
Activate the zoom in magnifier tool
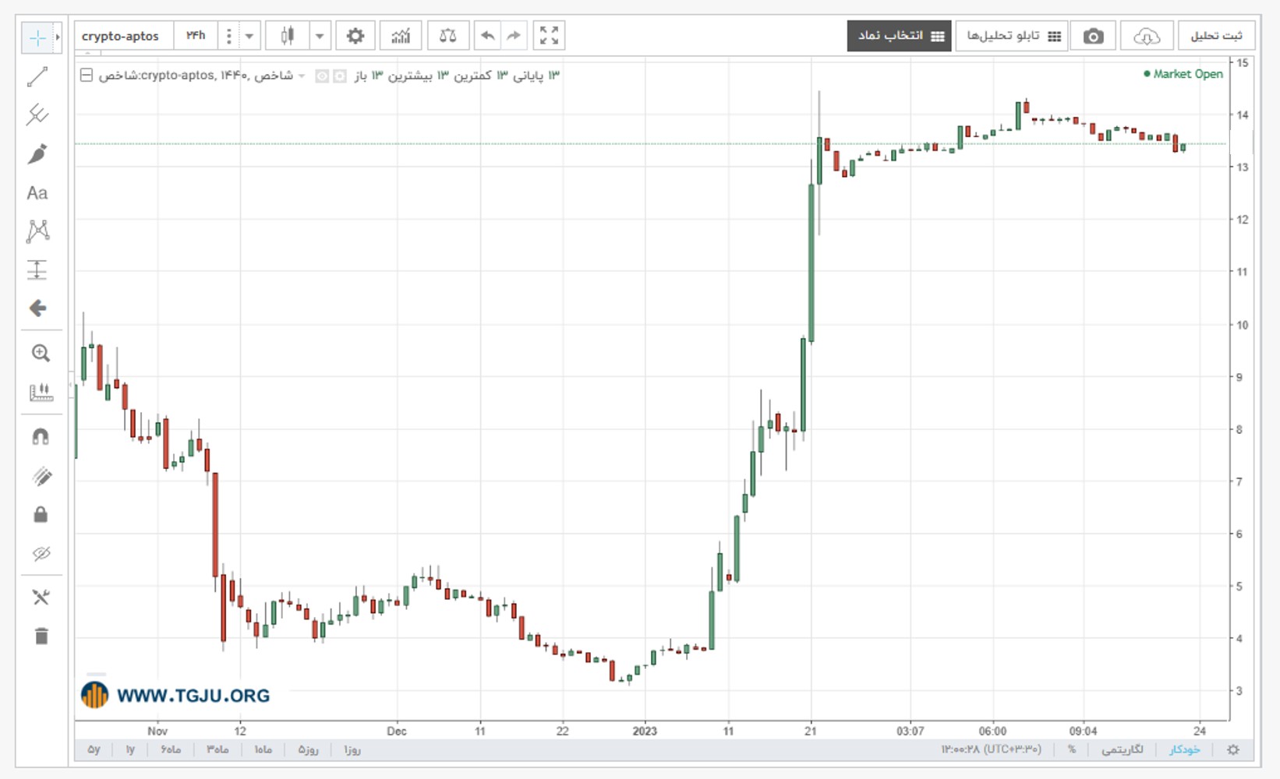[41, 353]
